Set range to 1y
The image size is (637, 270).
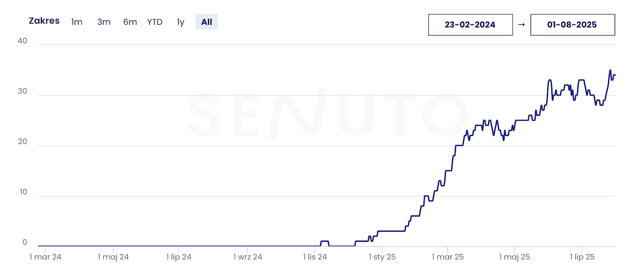coord(181,22)
